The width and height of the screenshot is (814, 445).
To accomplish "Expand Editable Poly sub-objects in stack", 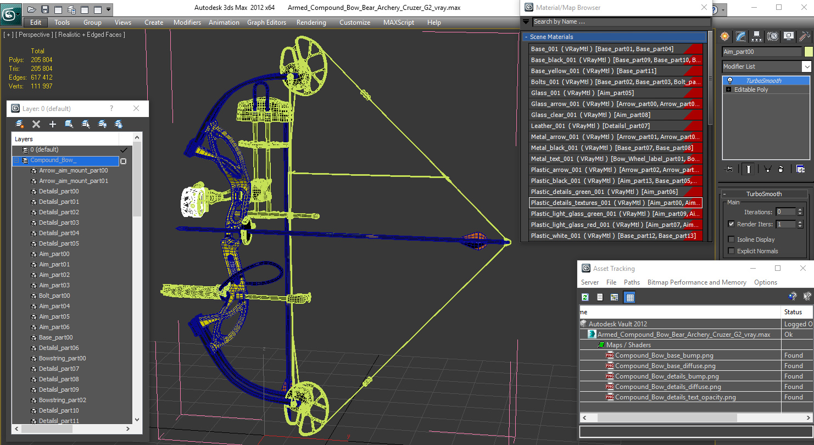I will click(729, 90).
